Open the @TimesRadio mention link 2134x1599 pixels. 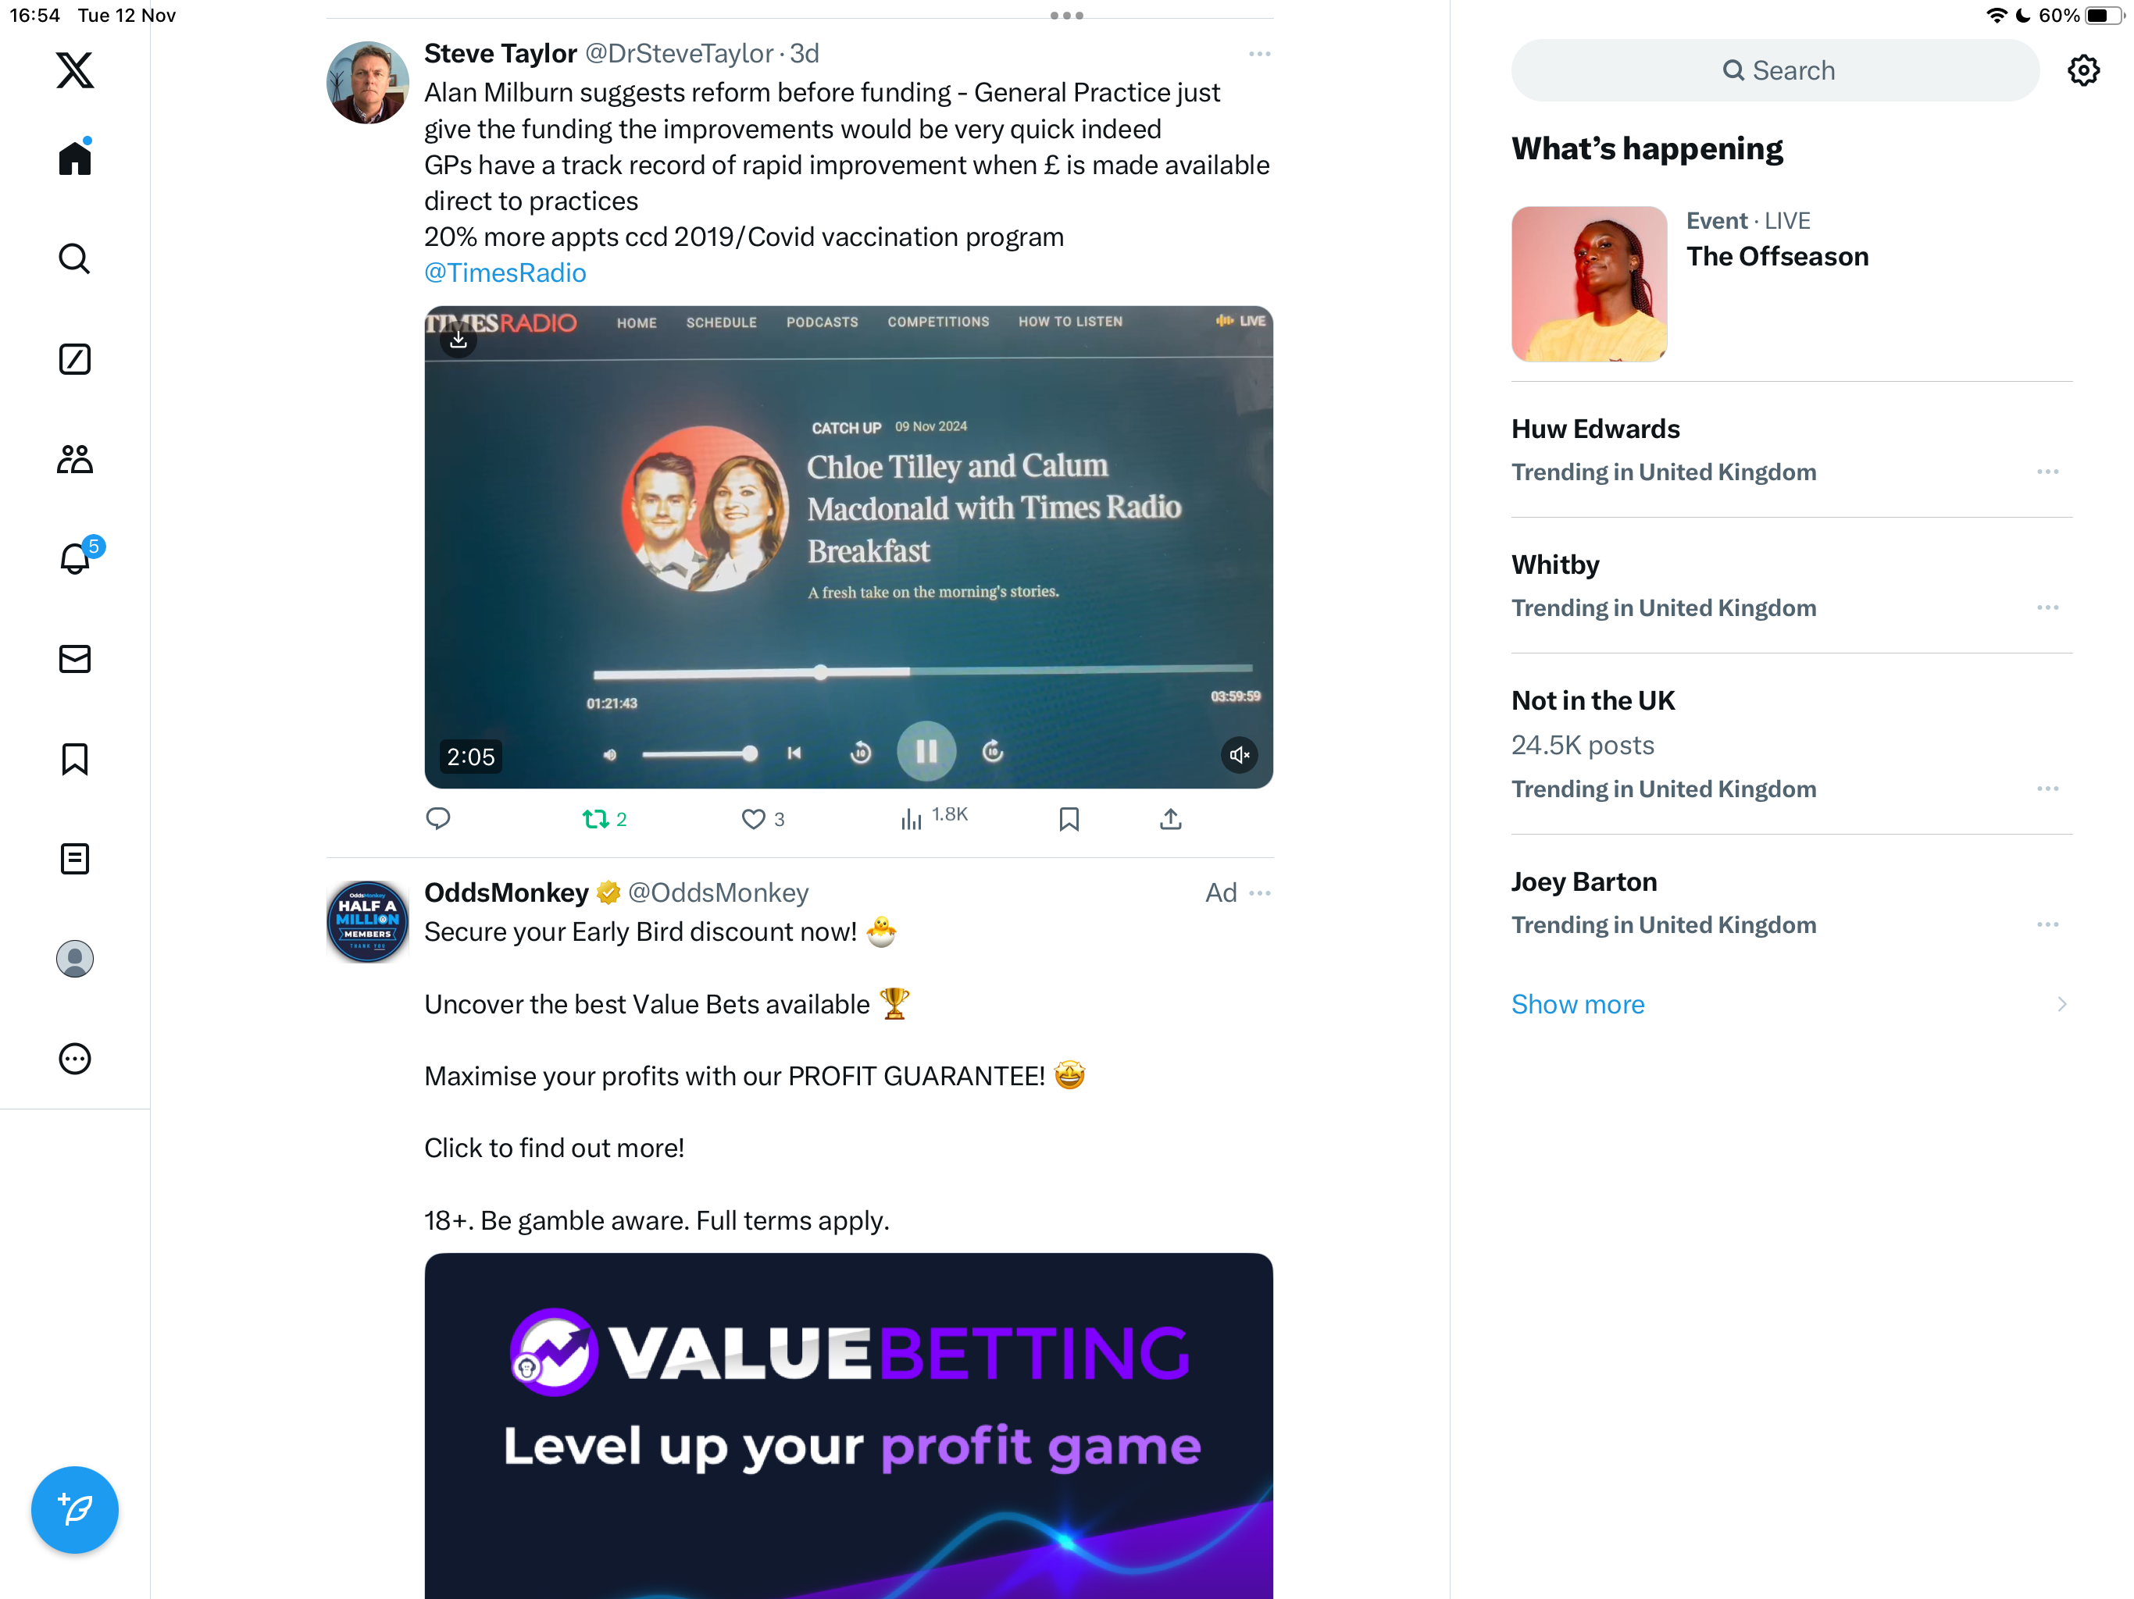click(x=505, y=273)
